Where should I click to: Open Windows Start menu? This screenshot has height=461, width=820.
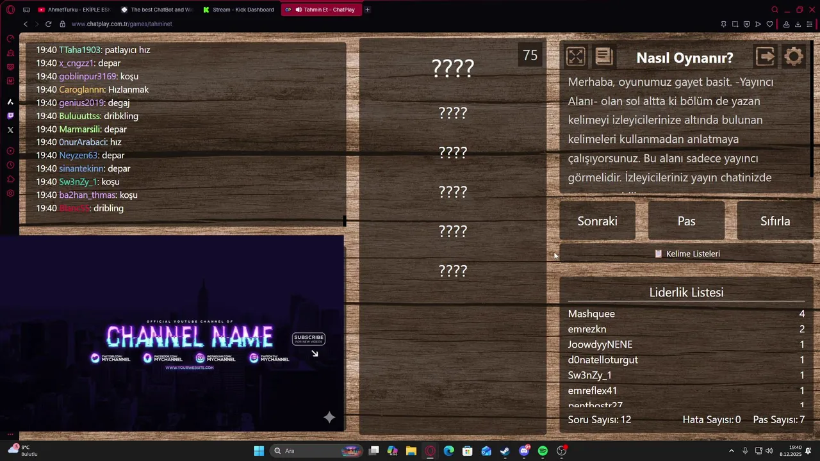click(259, 451)
